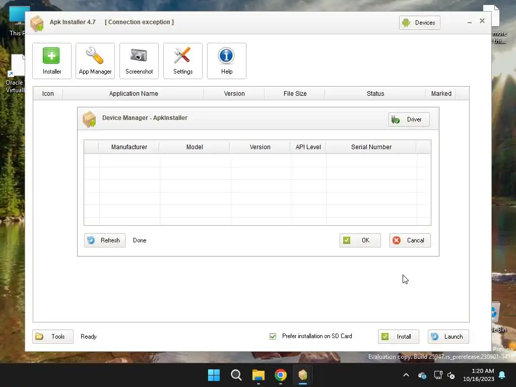Click the Status column header
Image resolution: width=516 pixels, height=387 pixels.
point(375,93)
